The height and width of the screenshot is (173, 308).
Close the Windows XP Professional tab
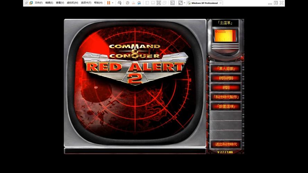click(x=221, y=3)
